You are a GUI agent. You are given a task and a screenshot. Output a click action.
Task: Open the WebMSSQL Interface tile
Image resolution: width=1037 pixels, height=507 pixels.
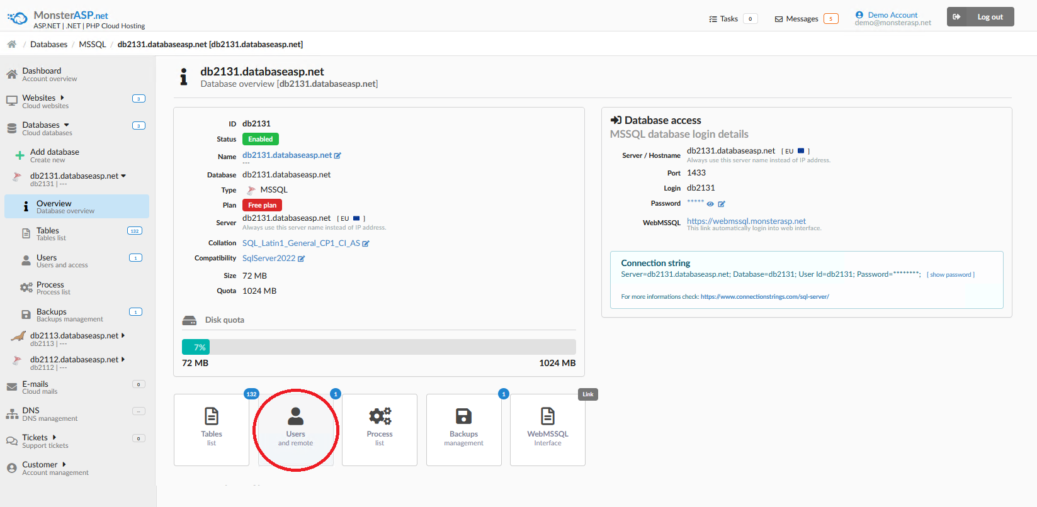(548, 430)
